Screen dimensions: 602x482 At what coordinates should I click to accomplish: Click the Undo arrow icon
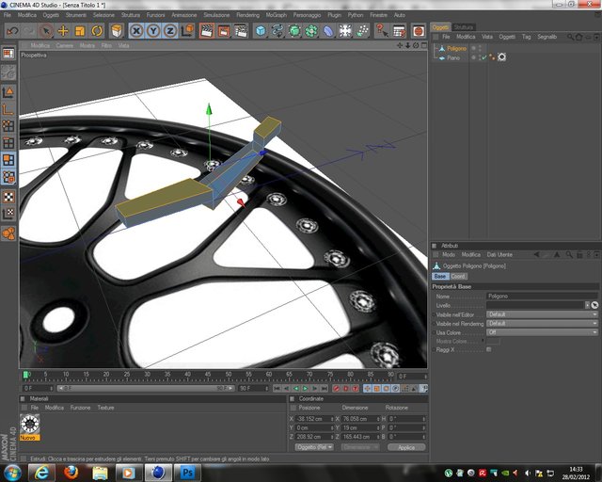click(x=12, y=31)
